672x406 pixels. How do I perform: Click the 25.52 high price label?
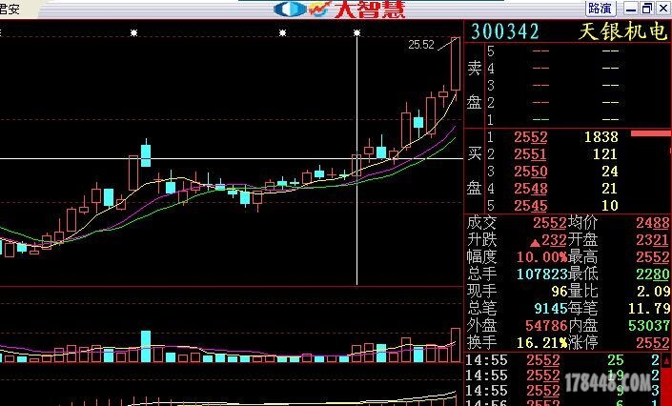[421, 45]
